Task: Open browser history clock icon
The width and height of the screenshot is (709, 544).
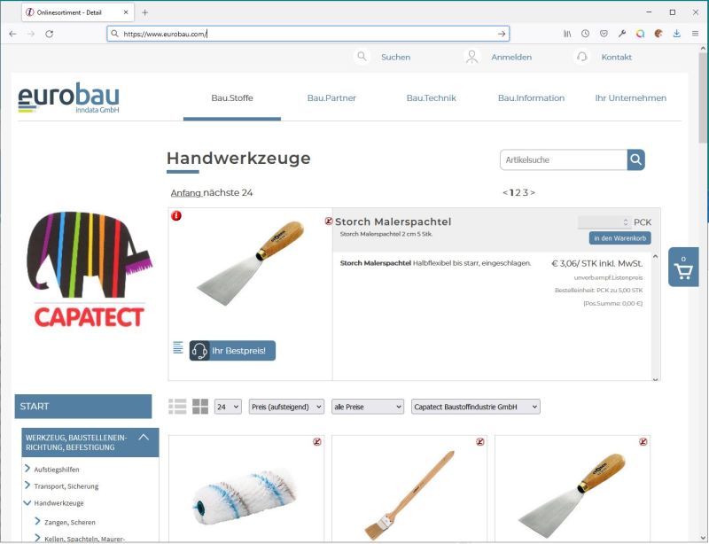Action: (585, 34)
